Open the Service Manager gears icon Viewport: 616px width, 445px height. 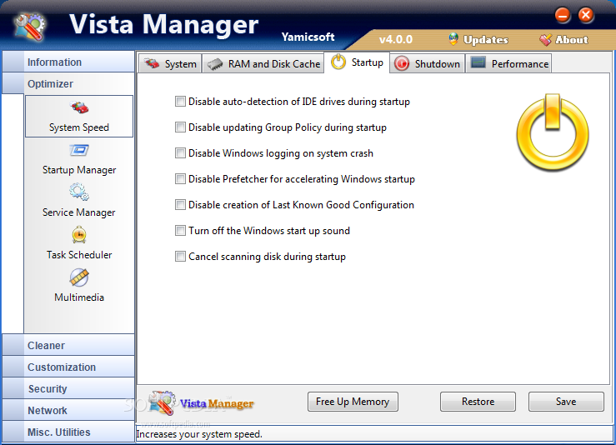coord(79,192)
